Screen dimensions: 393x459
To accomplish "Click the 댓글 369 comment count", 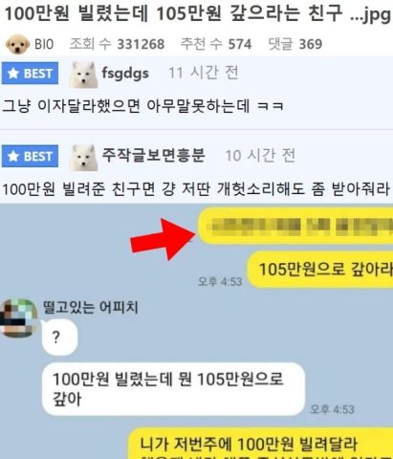I will point(295,44).
